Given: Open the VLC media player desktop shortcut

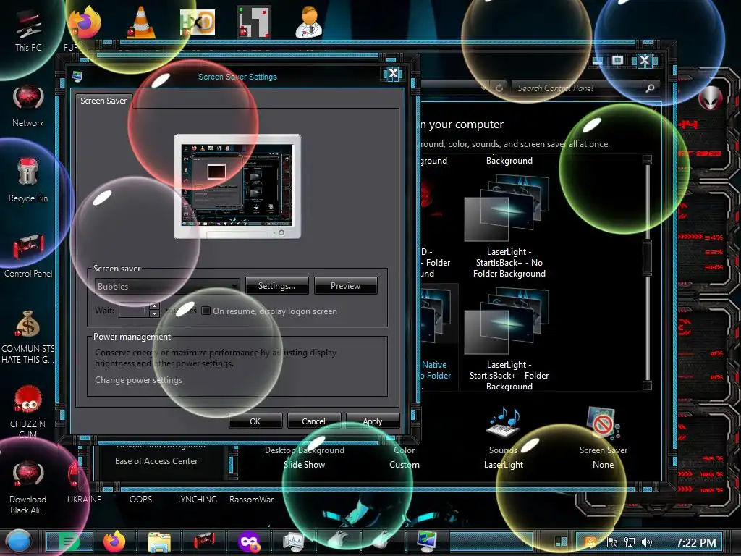Looking at the screenshot, I should point(141,22).
